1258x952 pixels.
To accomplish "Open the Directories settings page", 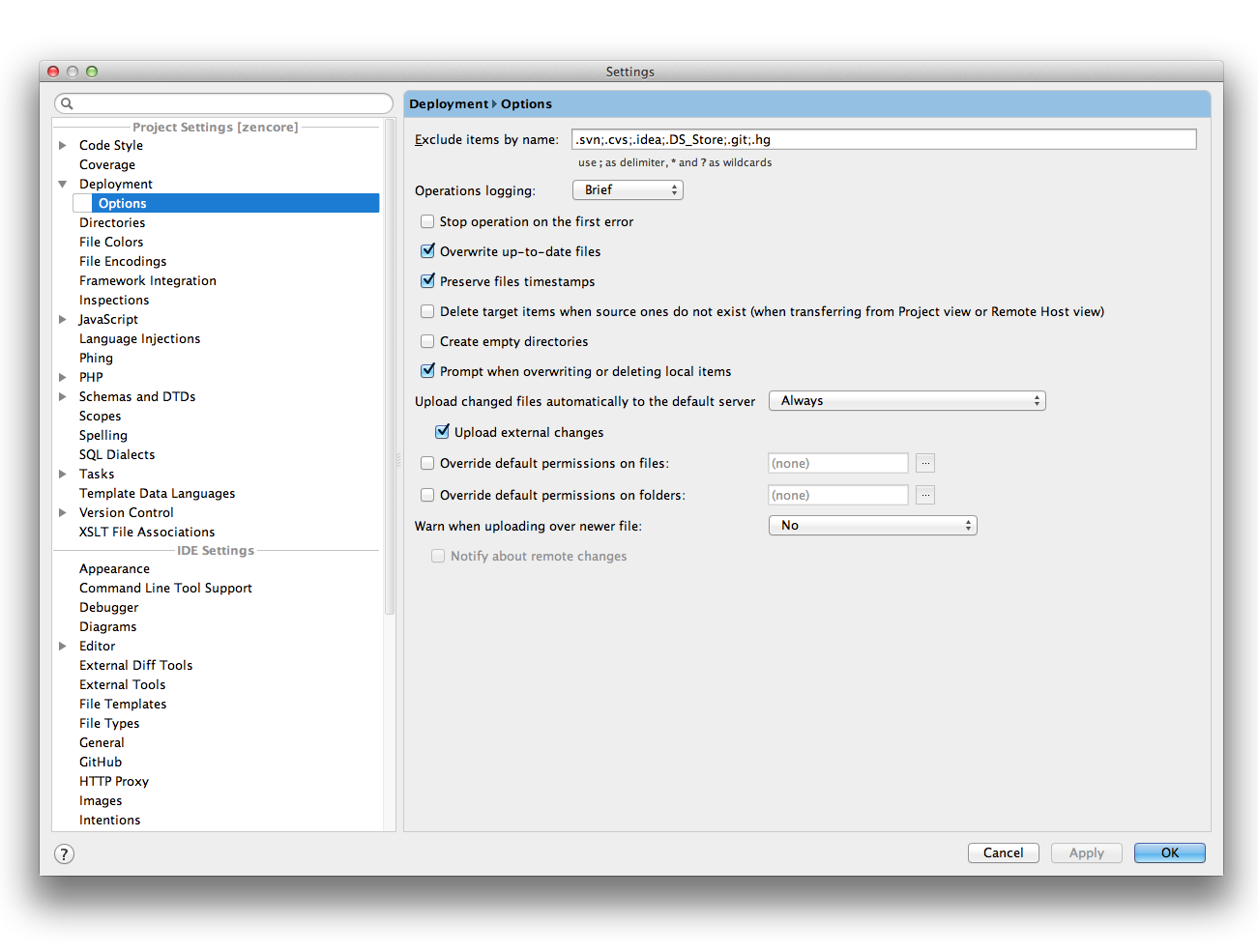I will click(112, 222).
